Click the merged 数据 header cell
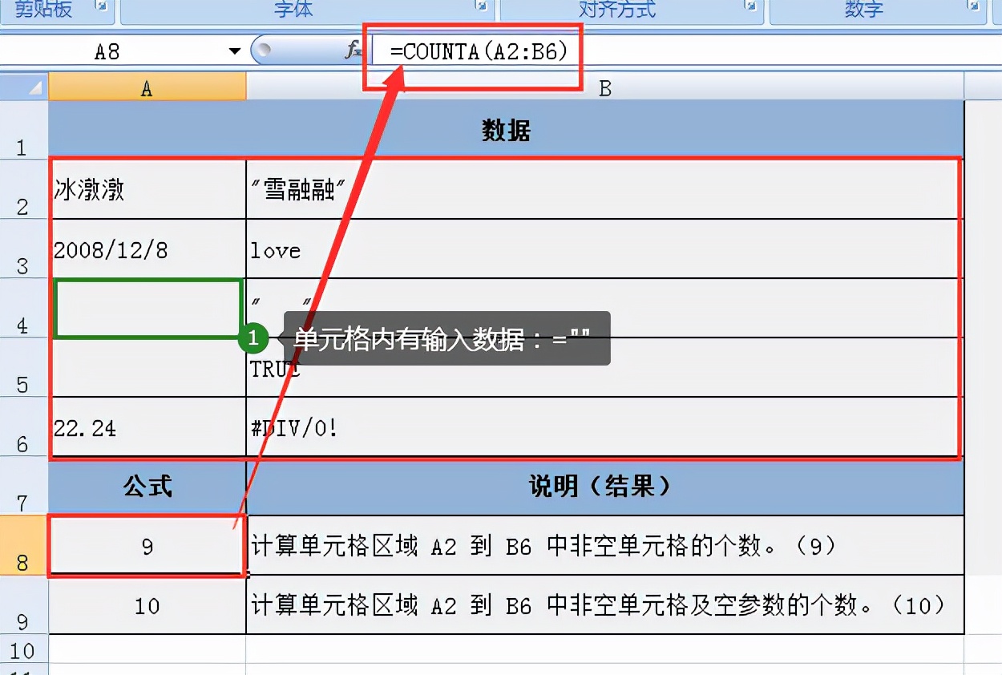Image resolution: width=1002 pixels, height=675 pixels. (x=506, y=130)
